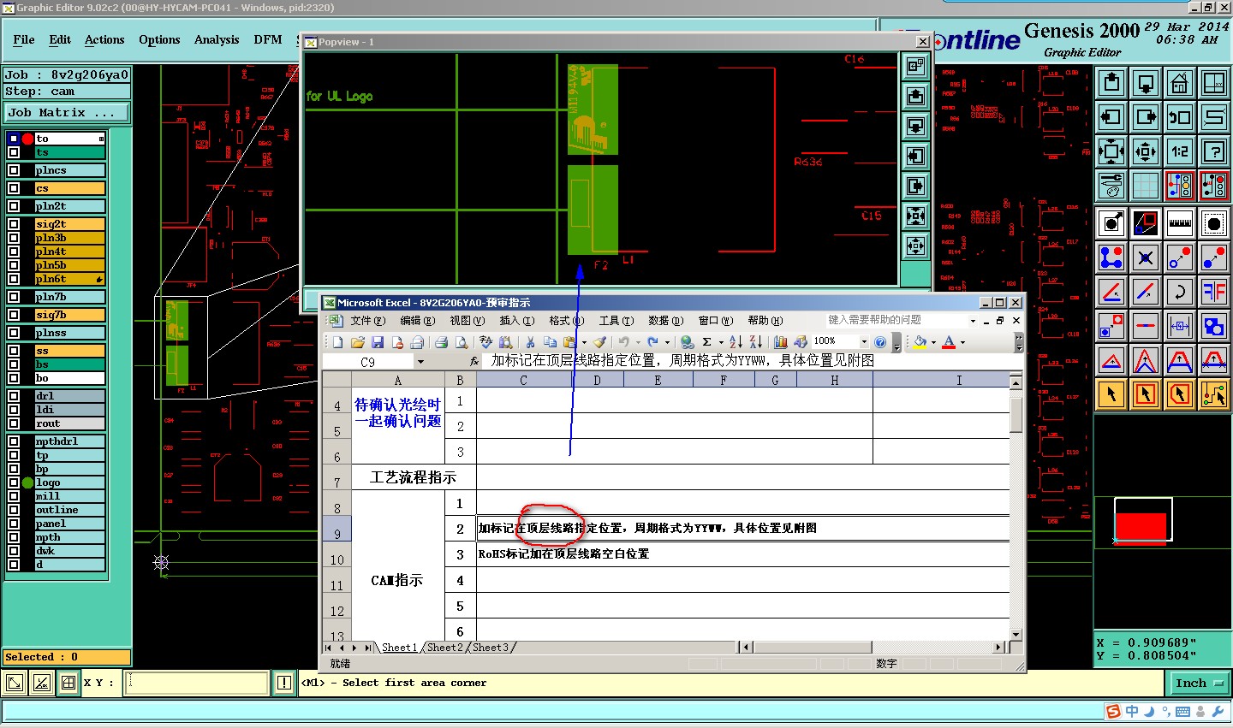Click the blue connected nodes tool icon
This screenshot has height=728, width=1233.
pos(1111,257)
